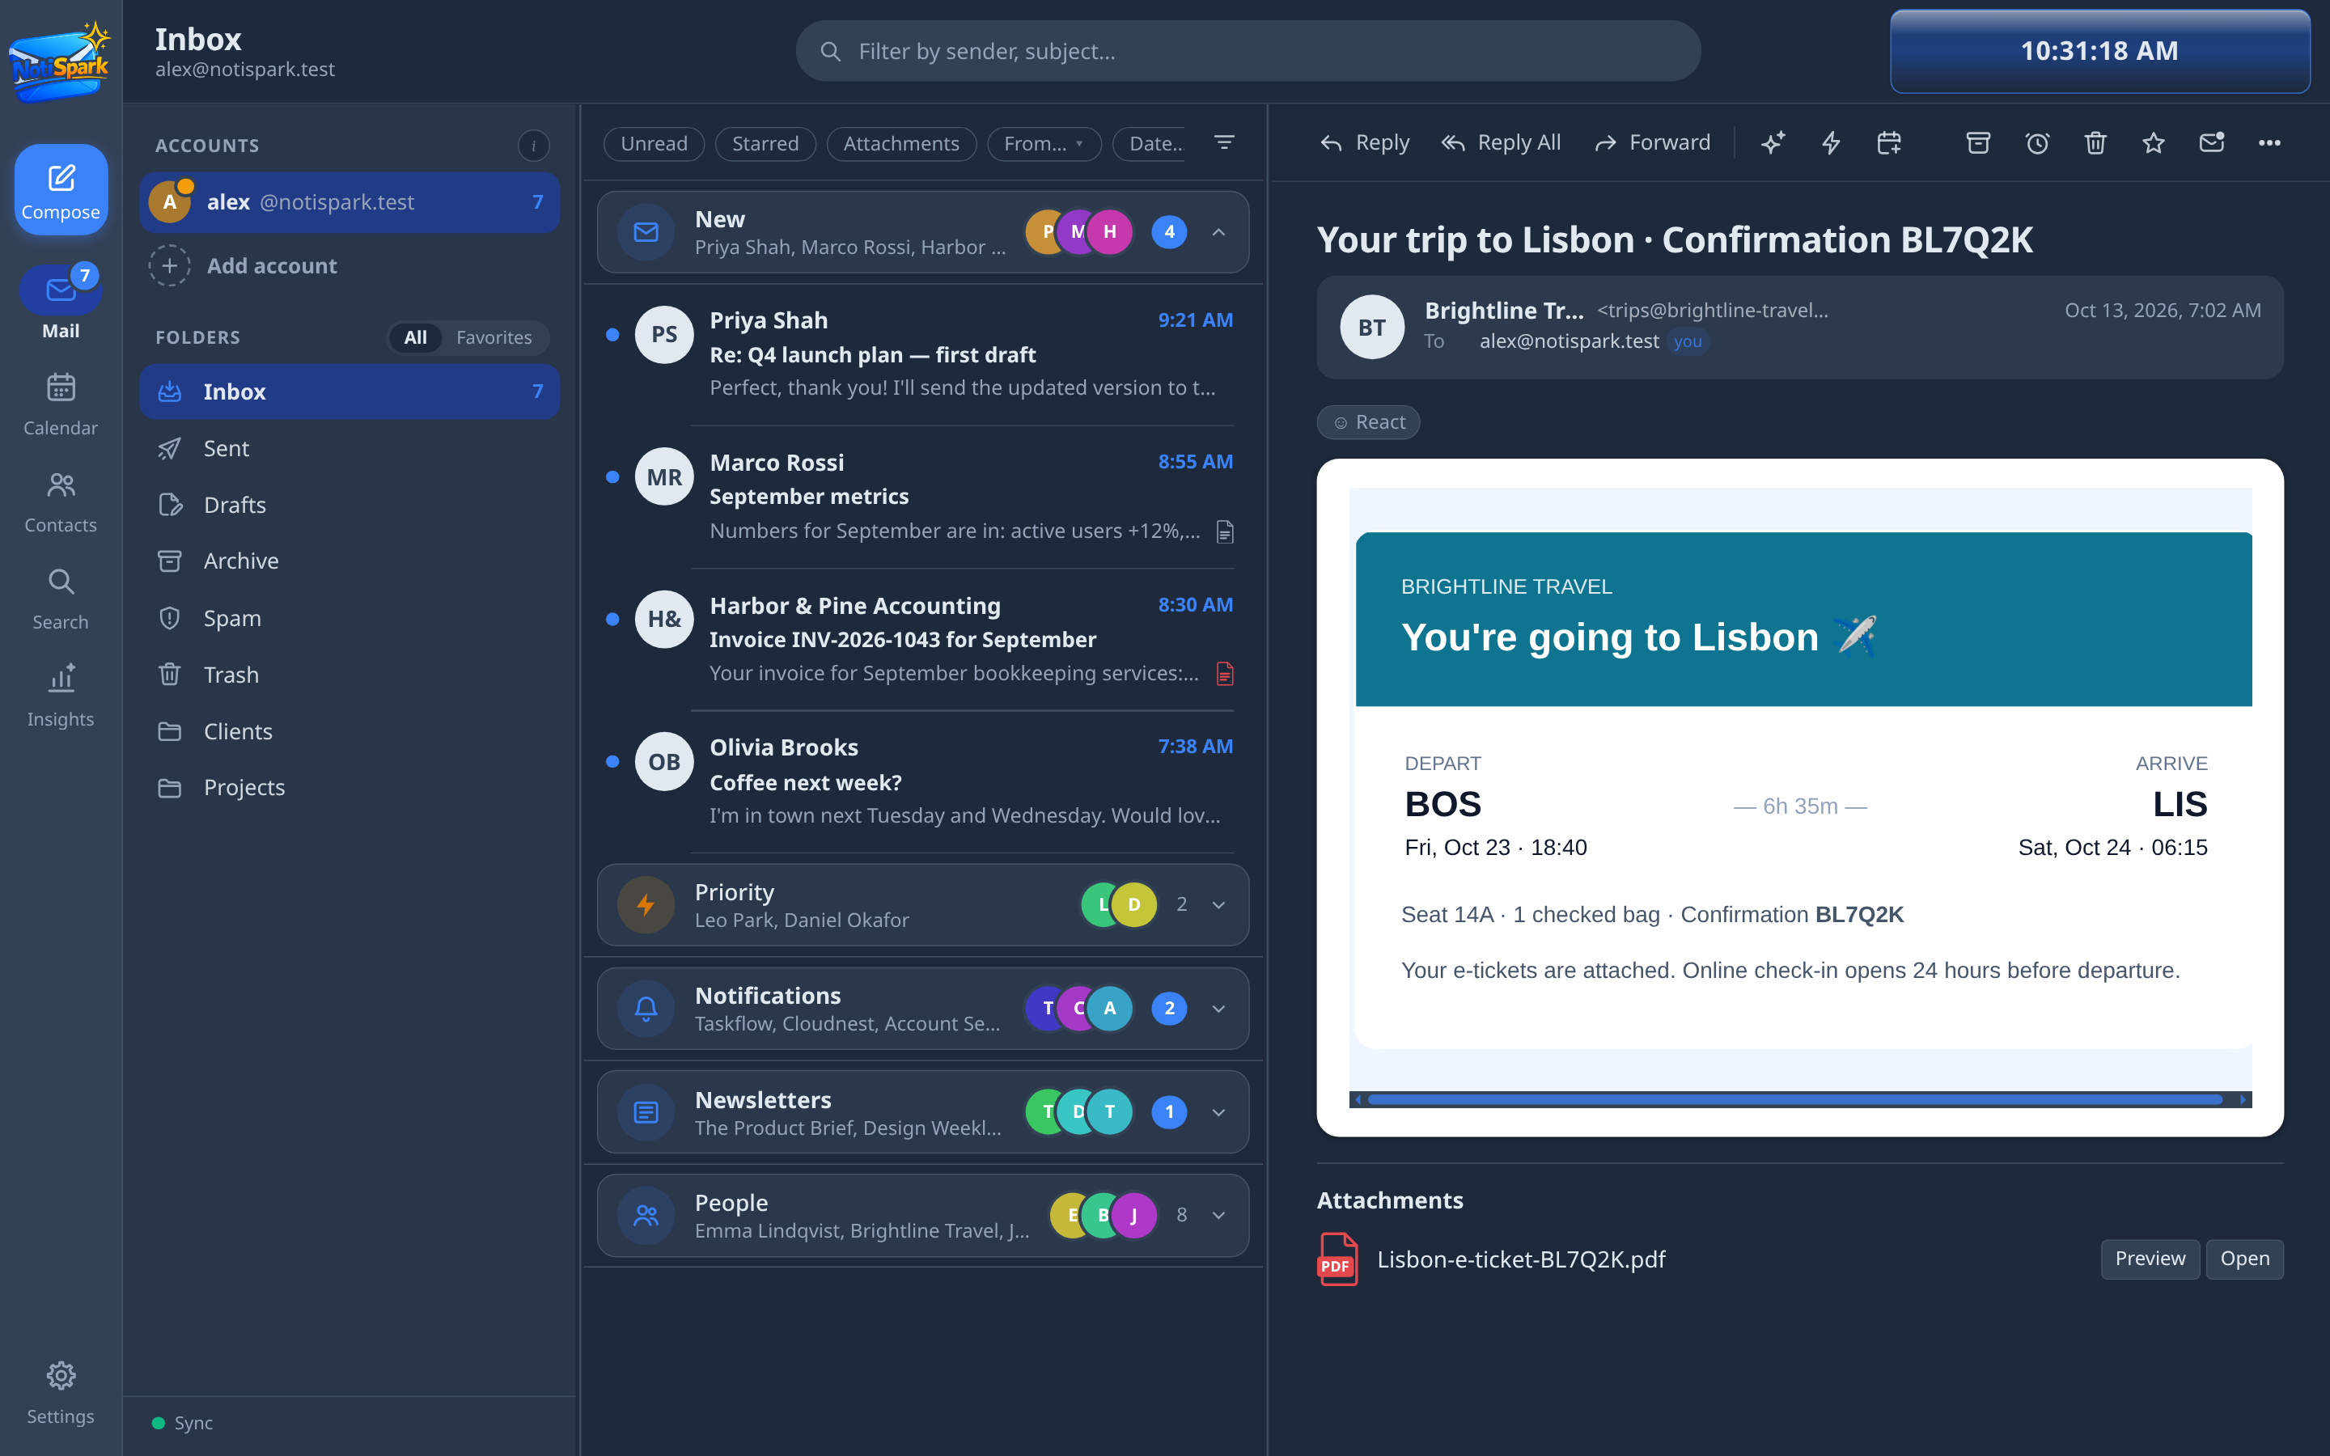Open Olivia Brooks Coffee next week email

(x=922, y=781)
